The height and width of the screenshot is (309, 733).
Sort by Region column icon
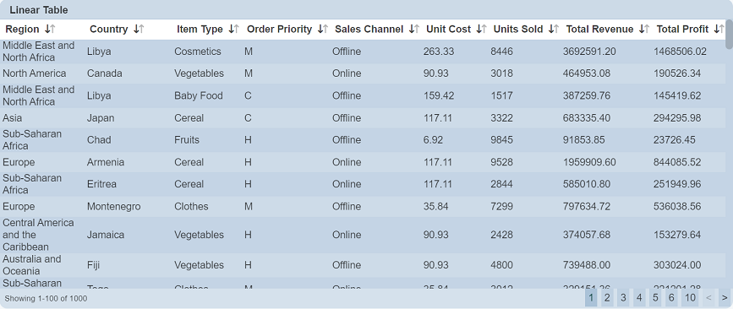[x=50, y=30]
